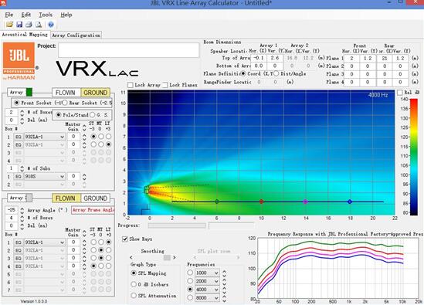Click the Open folder toolbar icon
Screen dimensions: 424x305
[x=10, y=25]
